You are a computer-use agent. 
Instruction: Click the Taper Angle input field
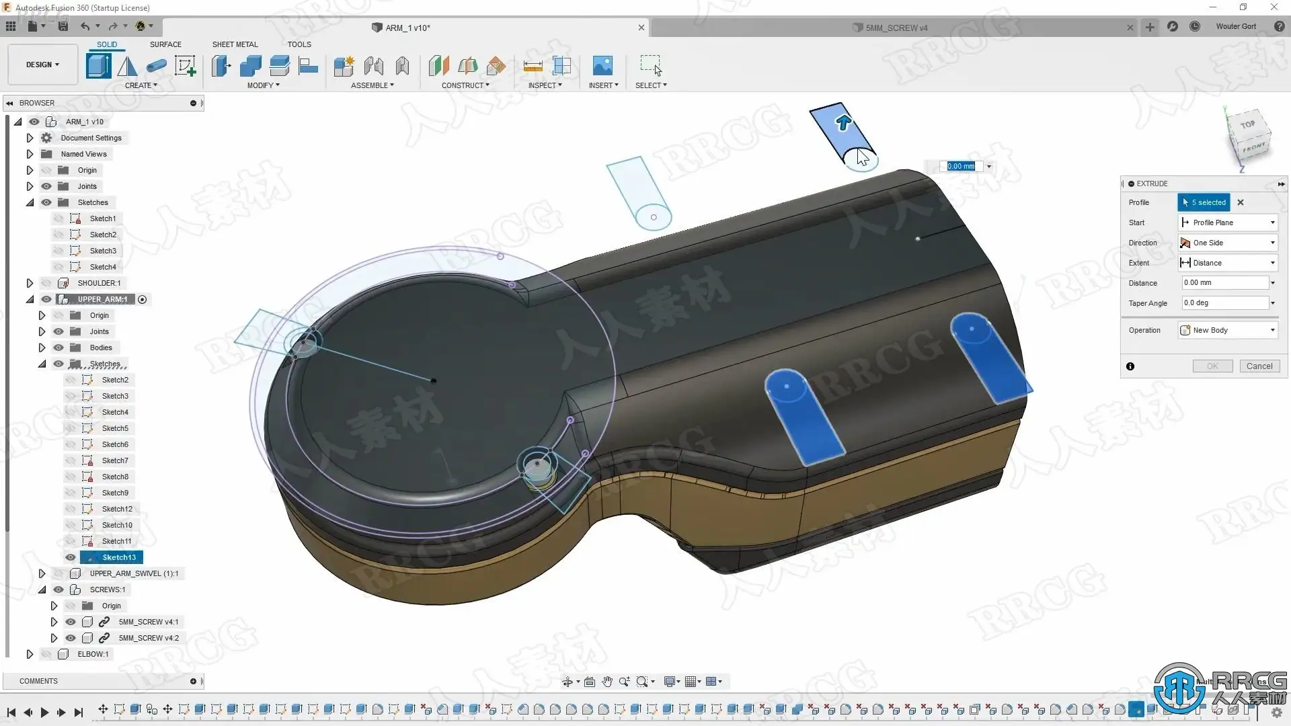pos(1224,303)
